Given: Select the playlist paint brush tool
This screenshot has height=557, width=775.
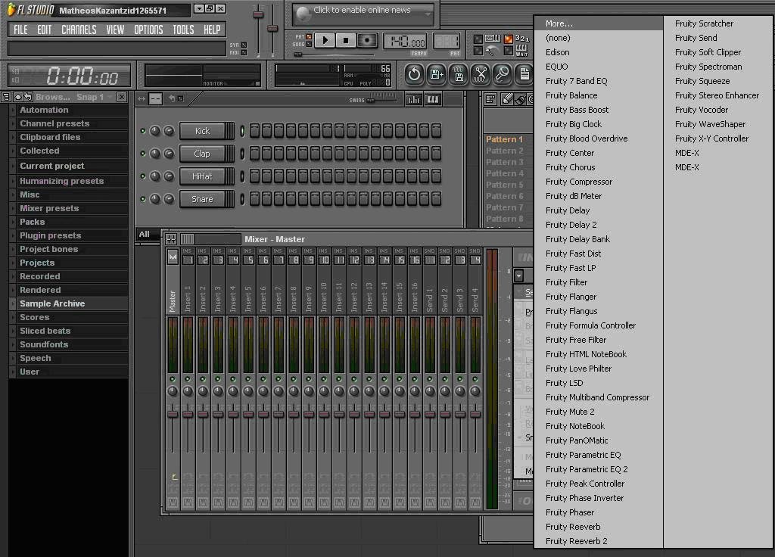Looking at the screenshot, I should pyautogui.click(x=519, y=99).
